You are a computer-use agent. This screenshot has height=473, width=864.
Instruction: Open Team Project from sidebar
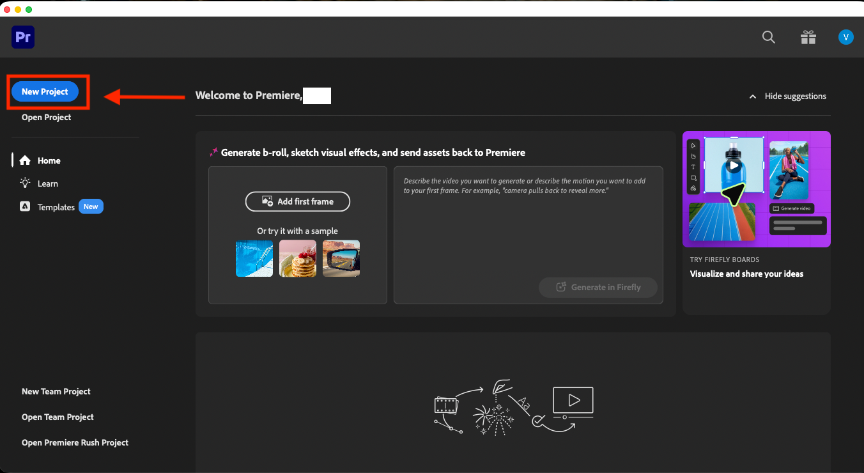[58, 417]
